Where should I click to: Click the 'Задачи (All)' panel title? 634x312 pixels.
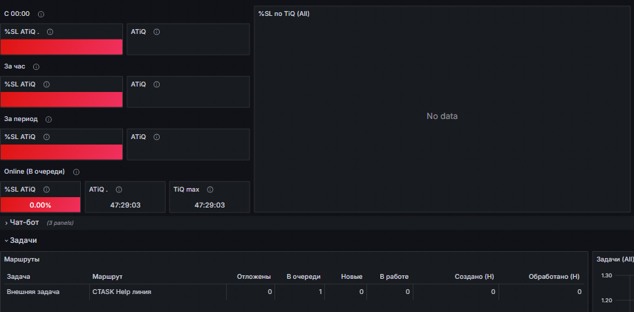click(615, 259)
